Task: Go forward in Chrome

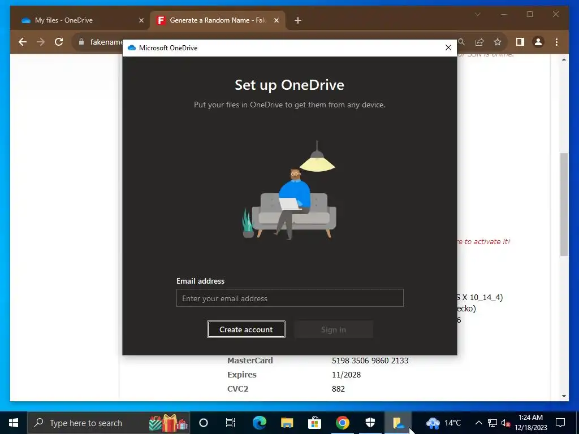Action: (x=41, y=42)
